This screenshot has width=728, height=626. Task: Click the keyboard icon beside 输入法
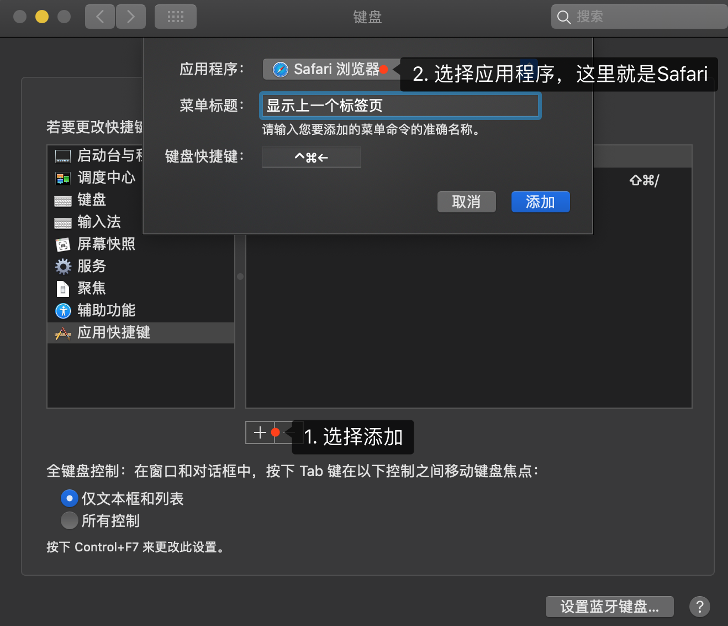click(63, 223)
